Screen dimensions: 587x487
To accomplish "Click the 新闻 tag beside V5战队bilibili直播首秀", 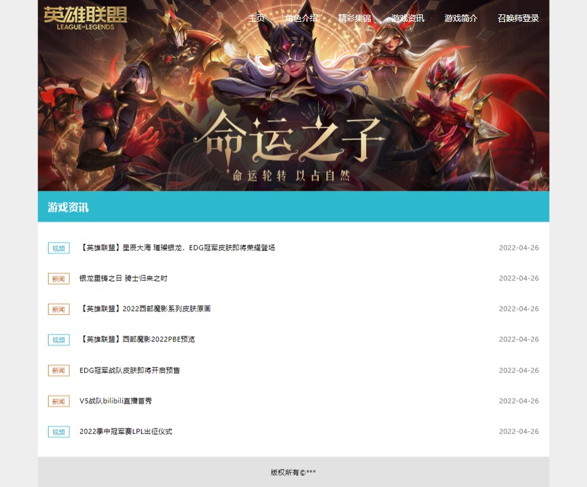I will (59, 401).
